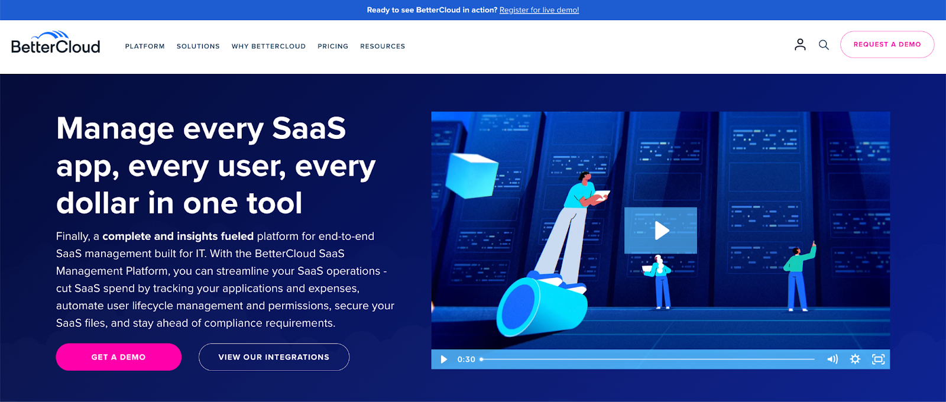
Task: Open the Resources menu
Action: click(383, 46)
